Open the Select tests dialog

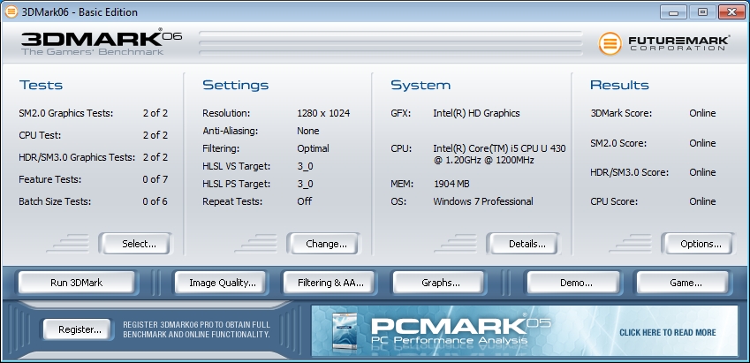pos(135,244)
